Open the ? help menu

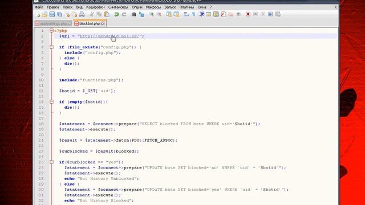(210, 7)
